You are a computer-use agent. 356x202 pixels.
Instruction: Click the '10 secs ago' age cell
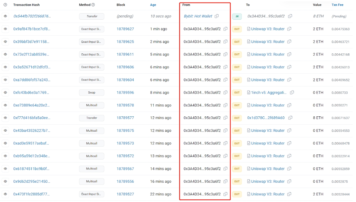click(161, 16)
